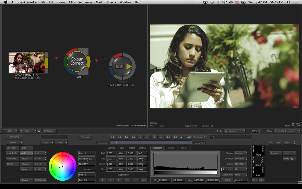Switch to the Curves tab
The image size is (302, 189).
(171, 148)
